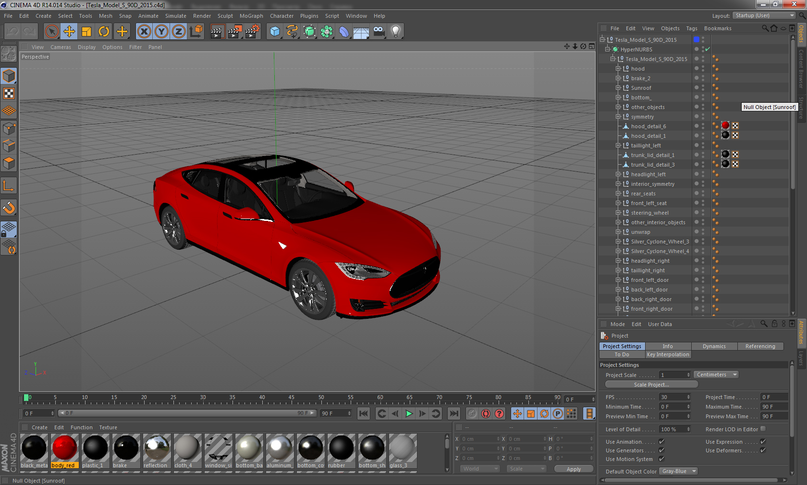
Task: Expand the hood object tree node
Action: [618, 69]
